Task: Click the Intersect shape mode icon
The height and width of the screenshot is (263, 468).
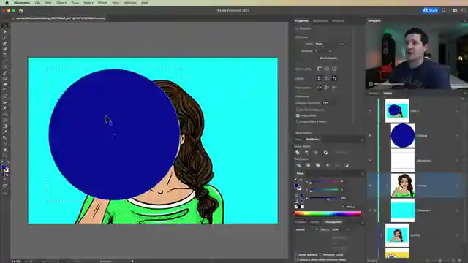Action: point(316,153)
